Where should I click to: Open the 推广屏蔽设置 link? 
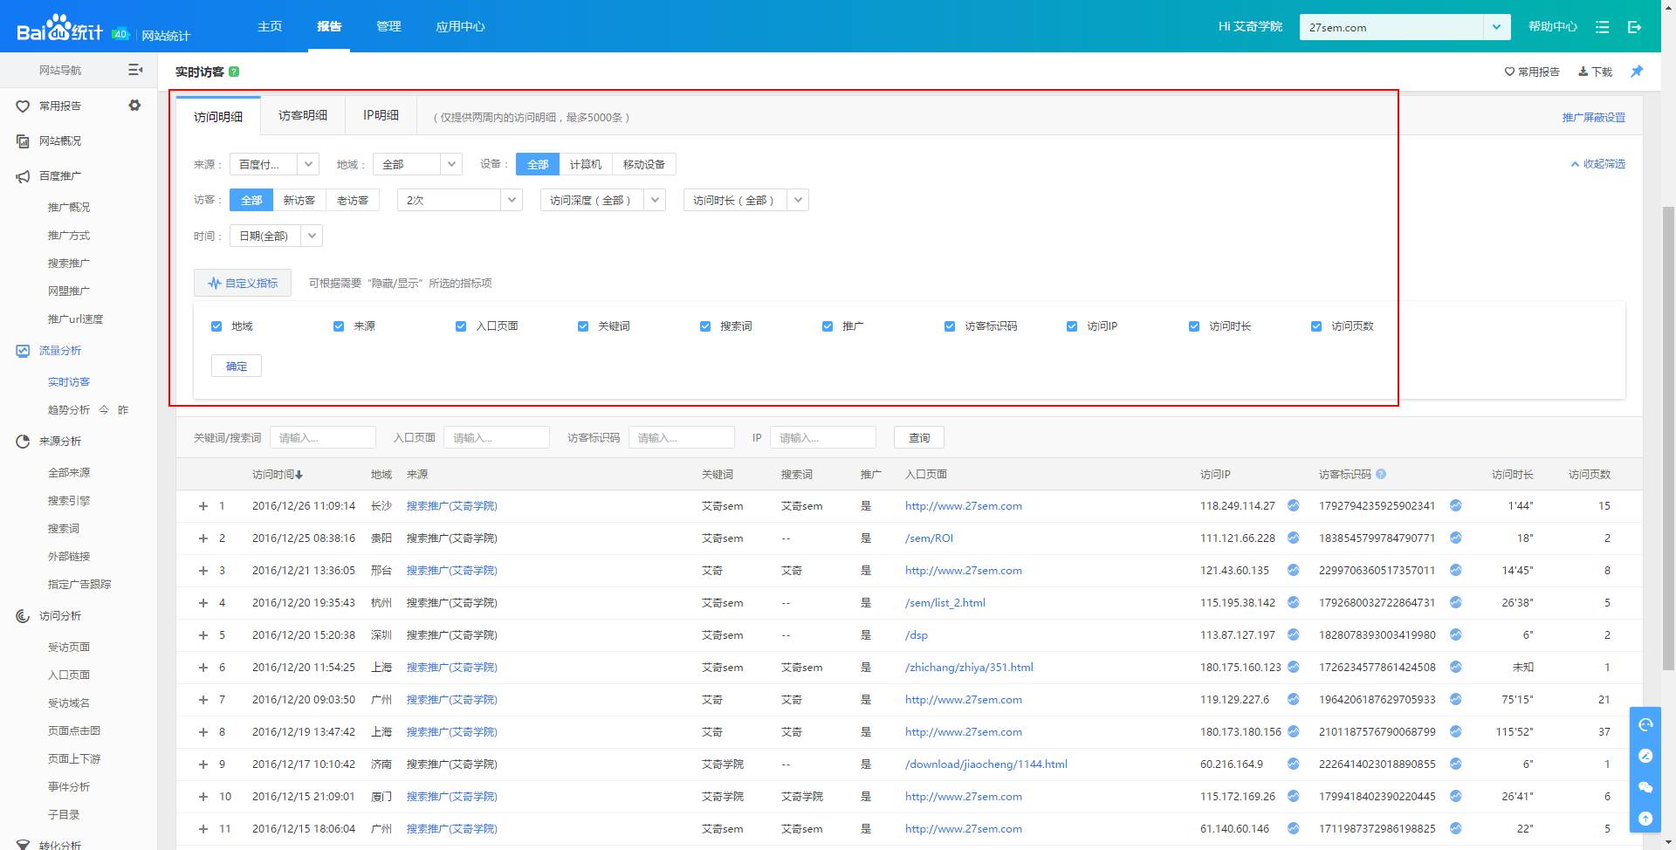[1593, 117]
